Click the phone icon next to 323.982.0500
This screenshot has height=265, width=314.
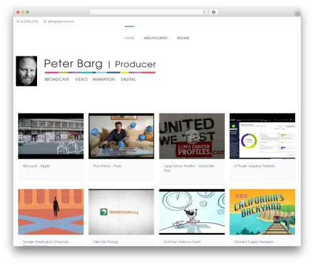[18, 21]
